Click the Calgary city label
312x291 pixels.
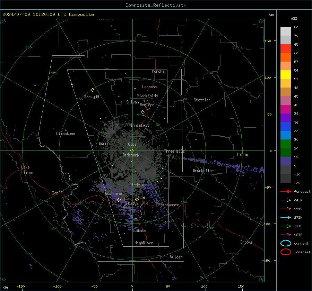pos(135,203)
